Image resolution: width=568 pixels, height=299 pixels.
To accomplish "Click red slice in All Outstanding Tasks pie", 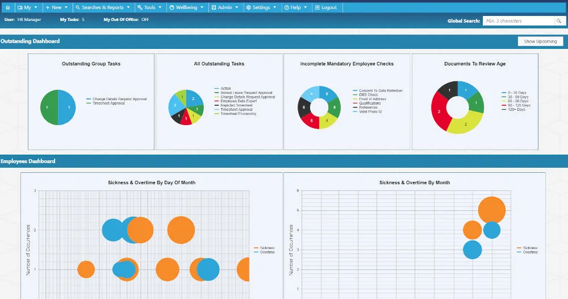I will [x=186, y=119].
